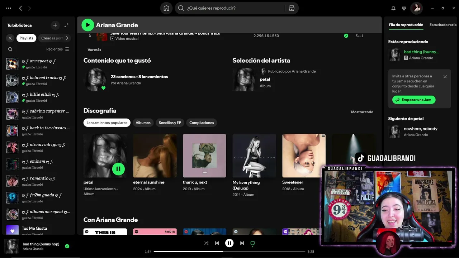
Task: Toggle the 'Creadas por' filter chip
Action: tap(51, 38)
